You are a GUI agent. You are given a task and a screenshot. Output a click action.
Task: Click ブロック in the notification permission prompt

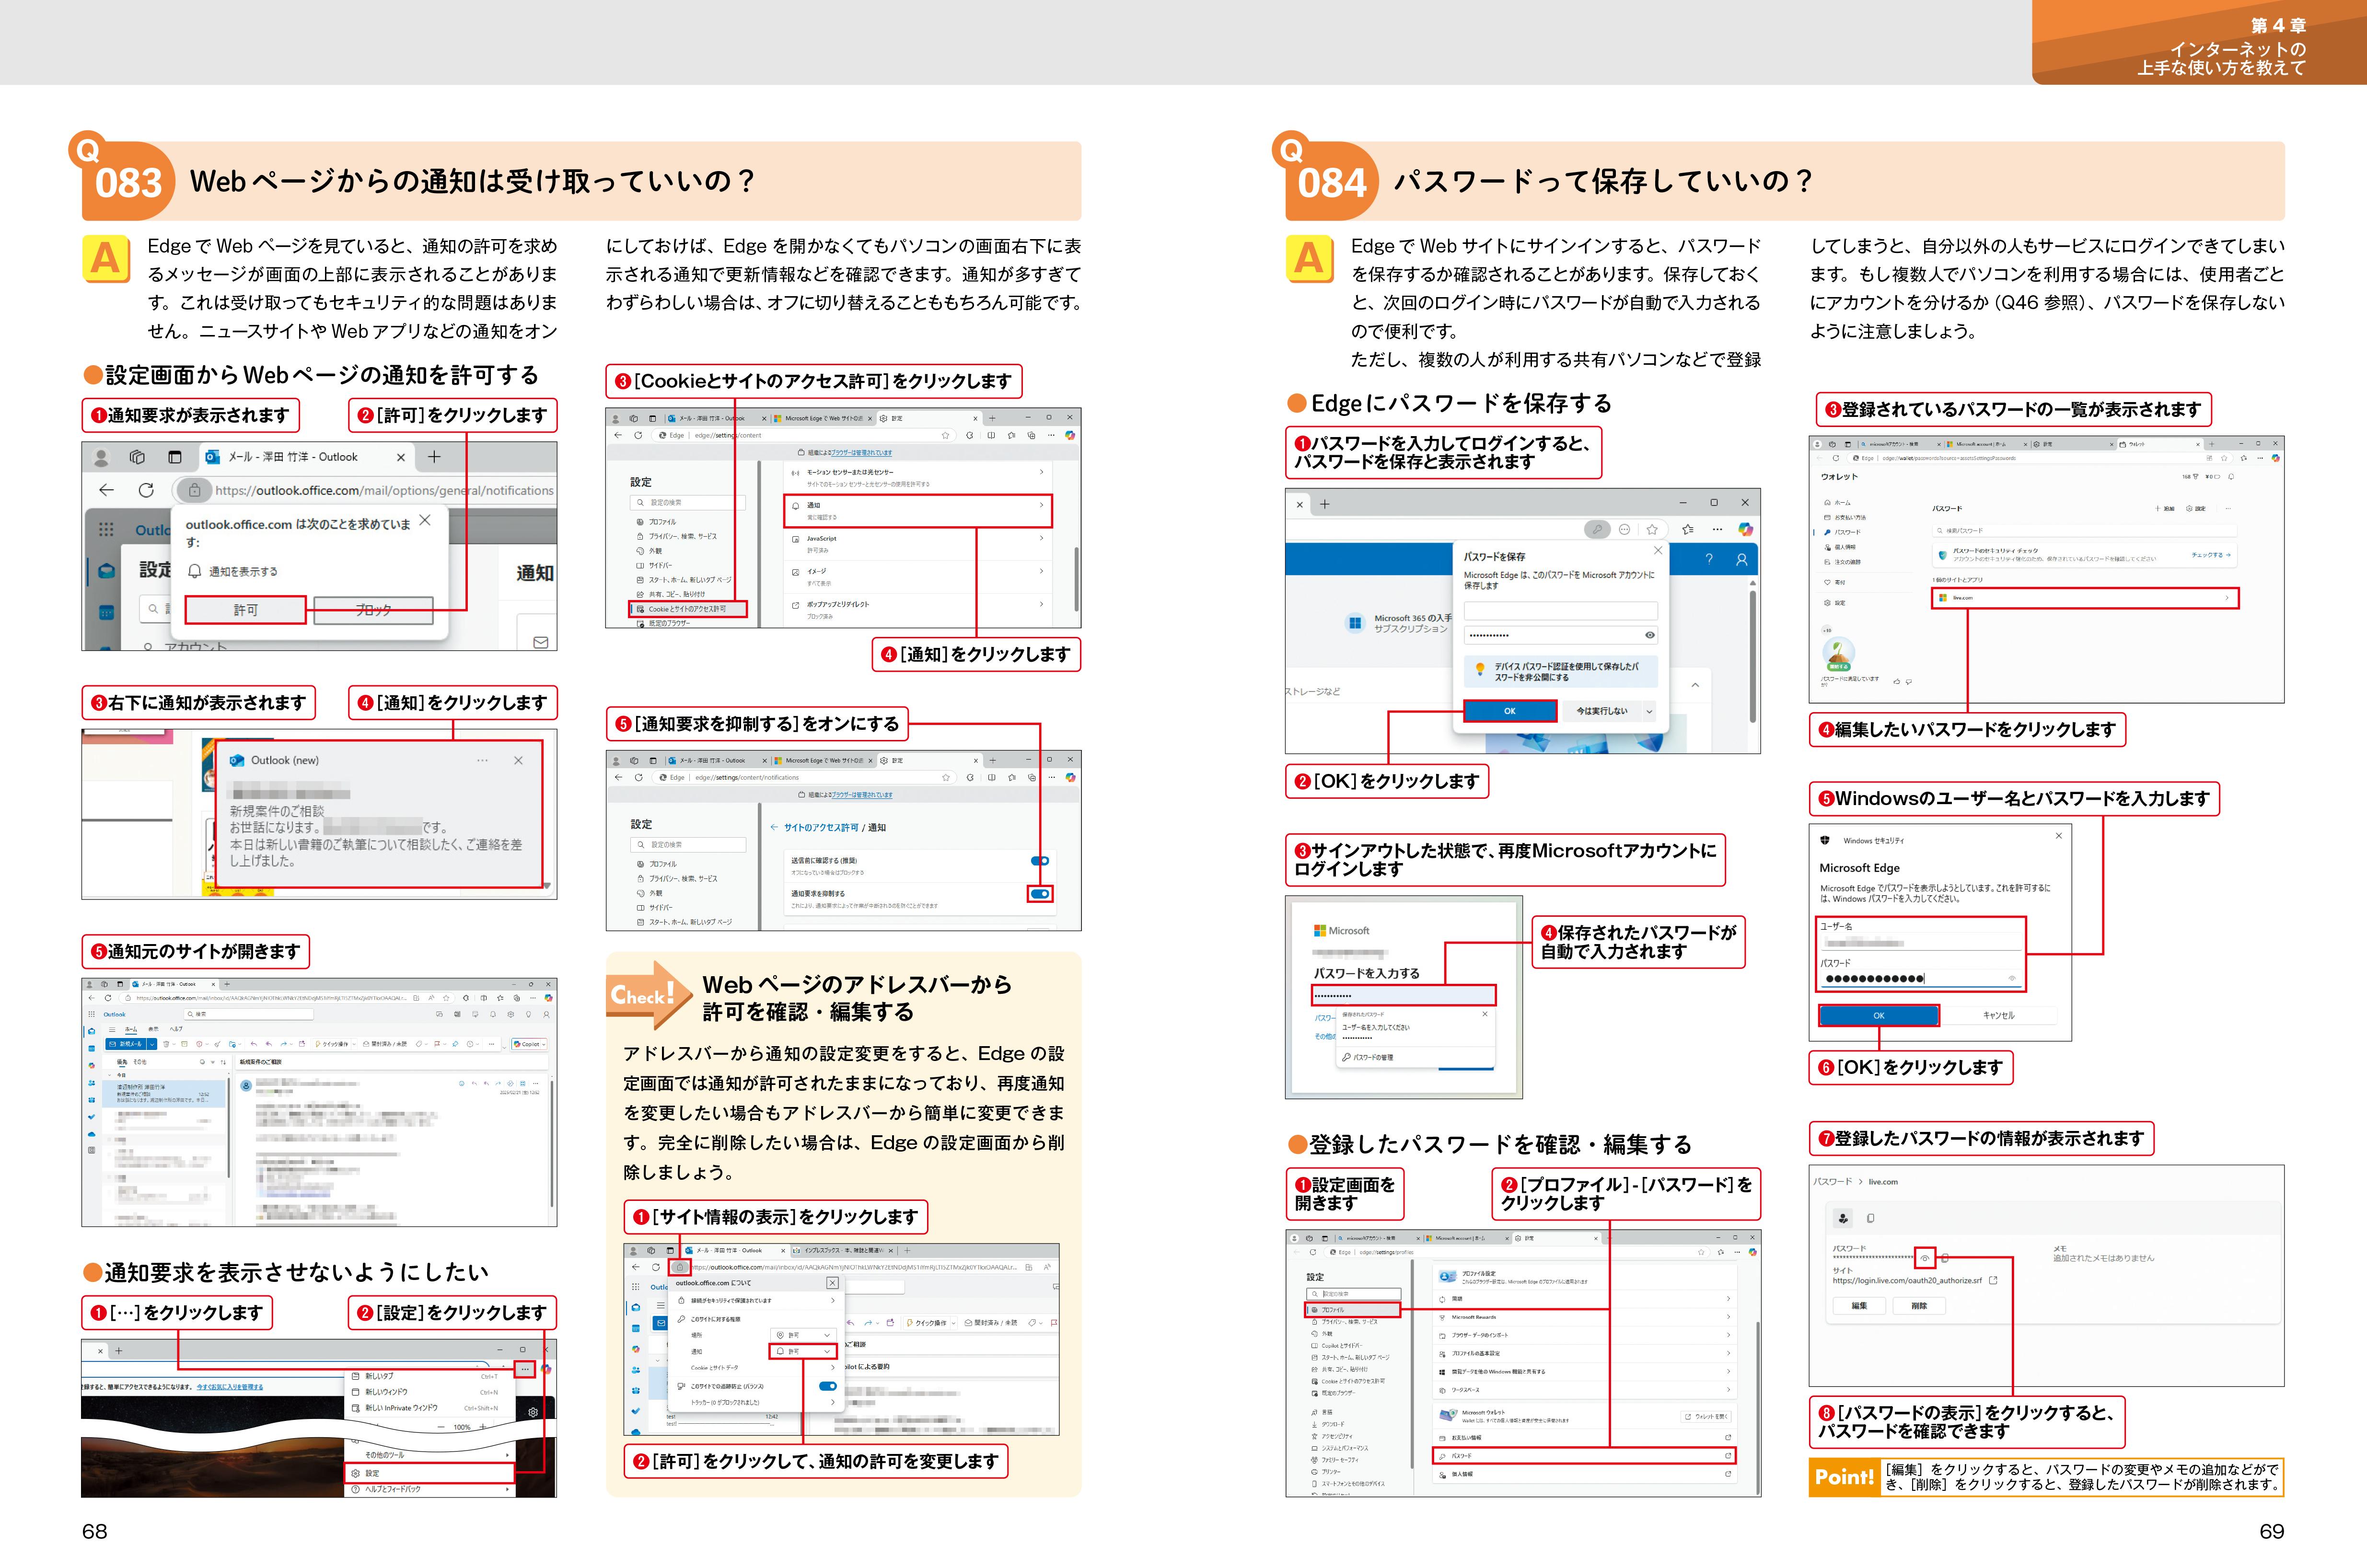(x=373, y=610)
